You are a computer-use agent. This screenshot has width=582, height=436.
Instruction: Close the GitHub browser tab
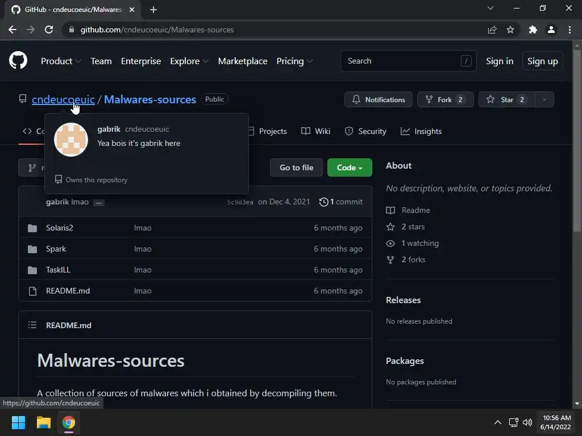click(132, 10)
